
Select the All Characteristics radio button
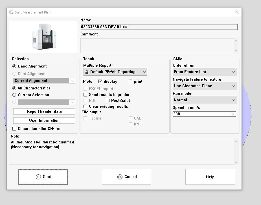point(14,88)
